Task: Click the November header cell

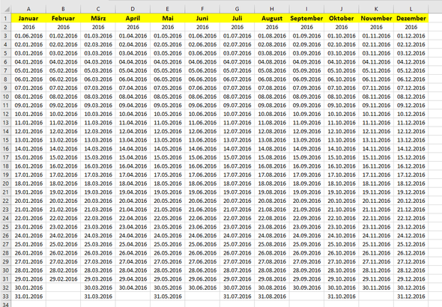Action: pyautogui.click(x=376, y=18)
